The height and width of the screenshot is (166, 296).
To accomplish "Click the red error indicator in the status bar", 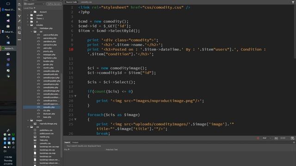I will coord(258,138).
